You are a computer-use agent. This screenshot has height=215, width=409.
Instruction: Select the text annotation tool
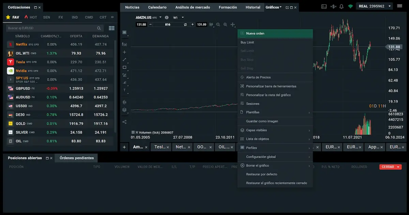[124, 90]
